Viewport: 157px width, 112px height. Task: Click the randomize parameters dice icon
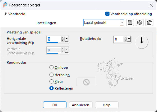[140, 23]
